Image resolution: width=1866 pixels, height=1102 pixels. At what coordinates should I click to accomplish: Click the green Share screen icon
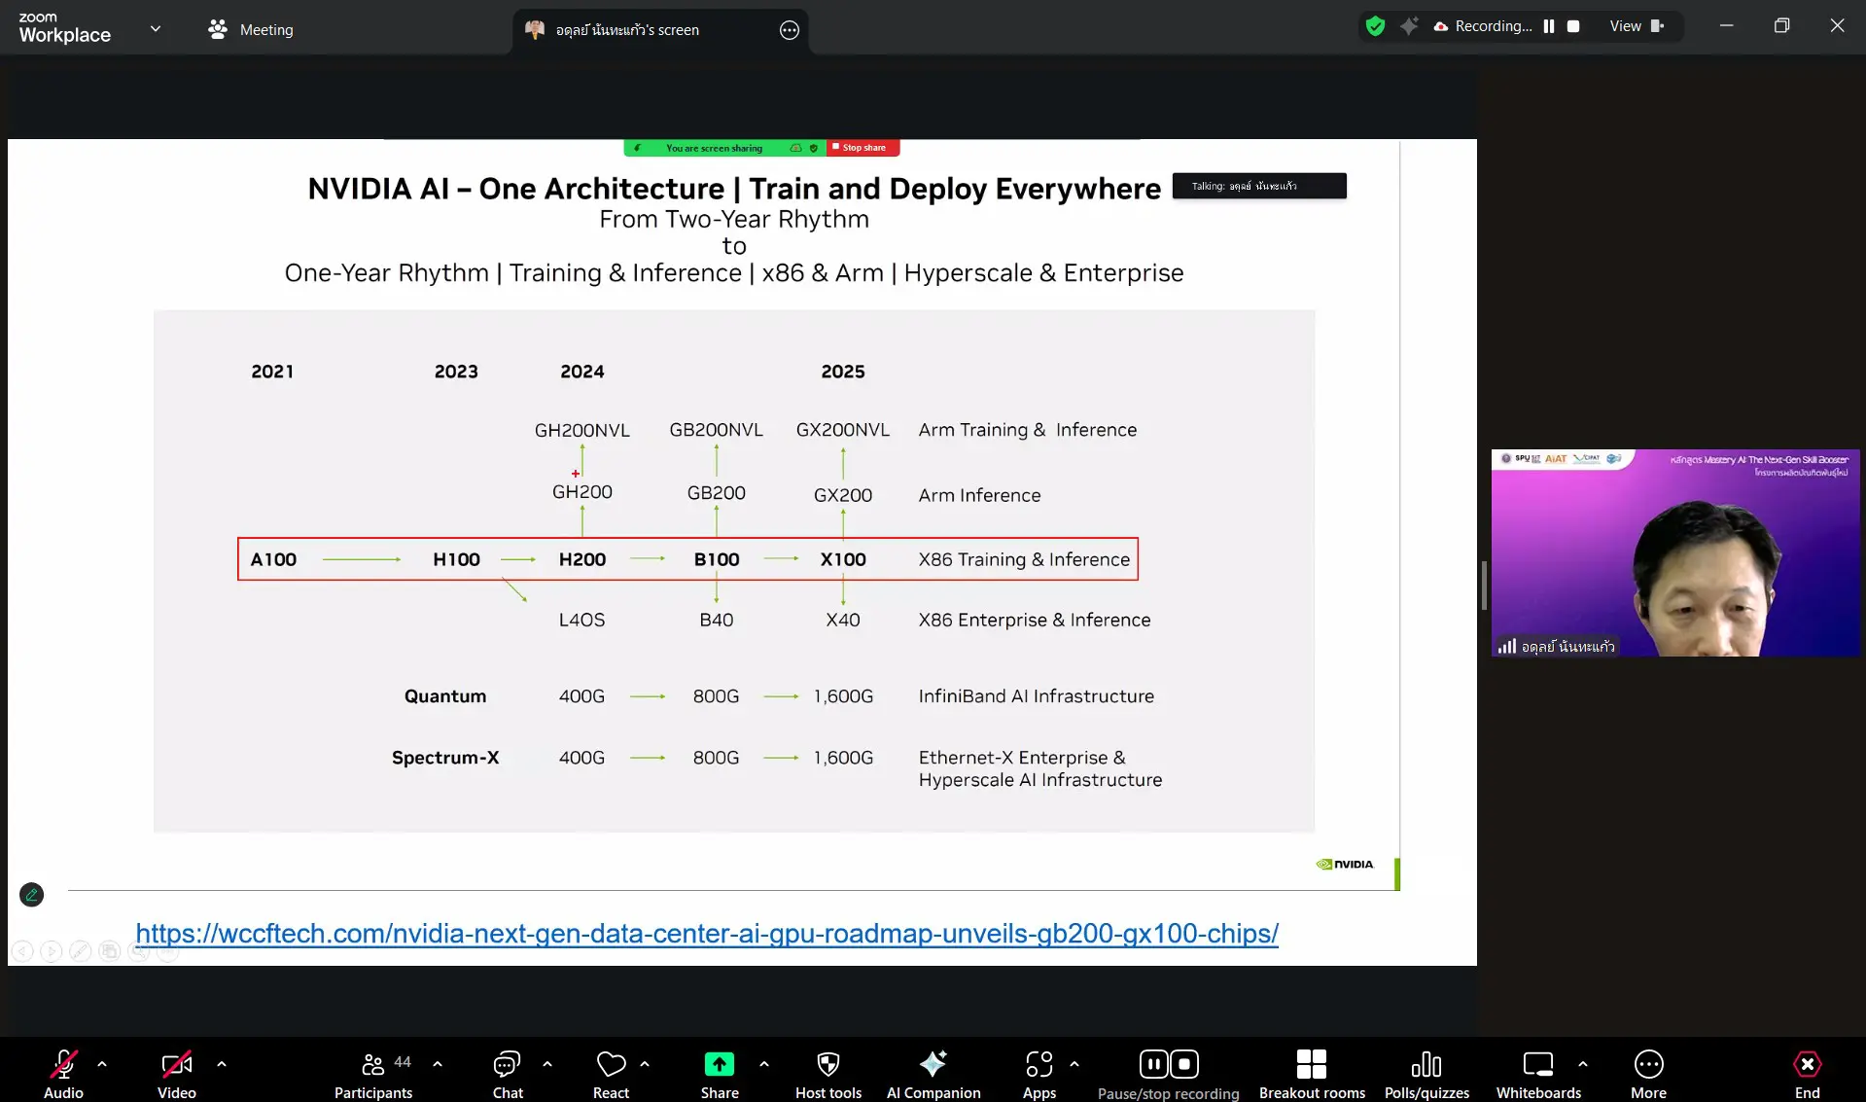tap(719, 1065)
